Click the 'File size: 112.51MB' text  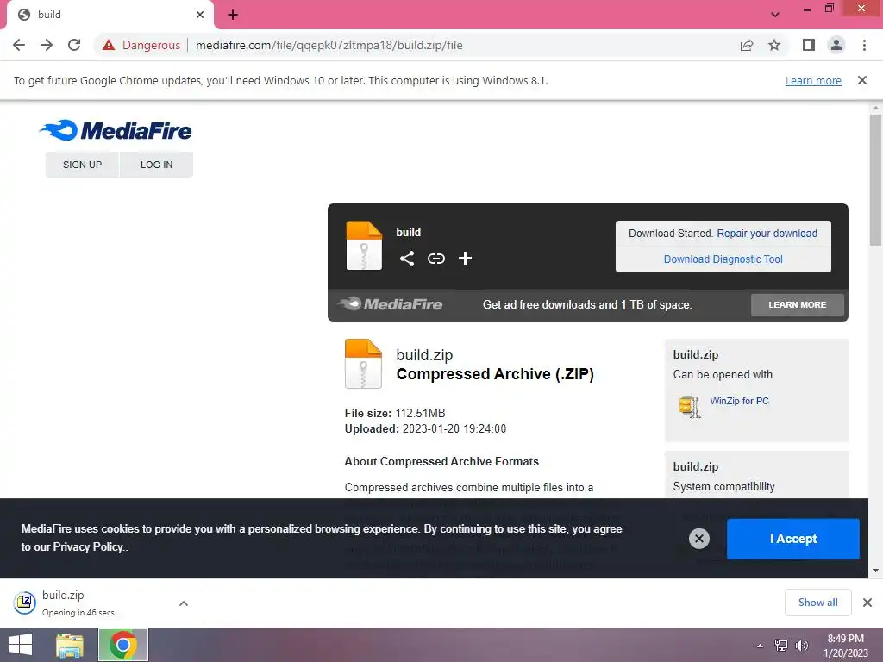[x=395, y=413]
